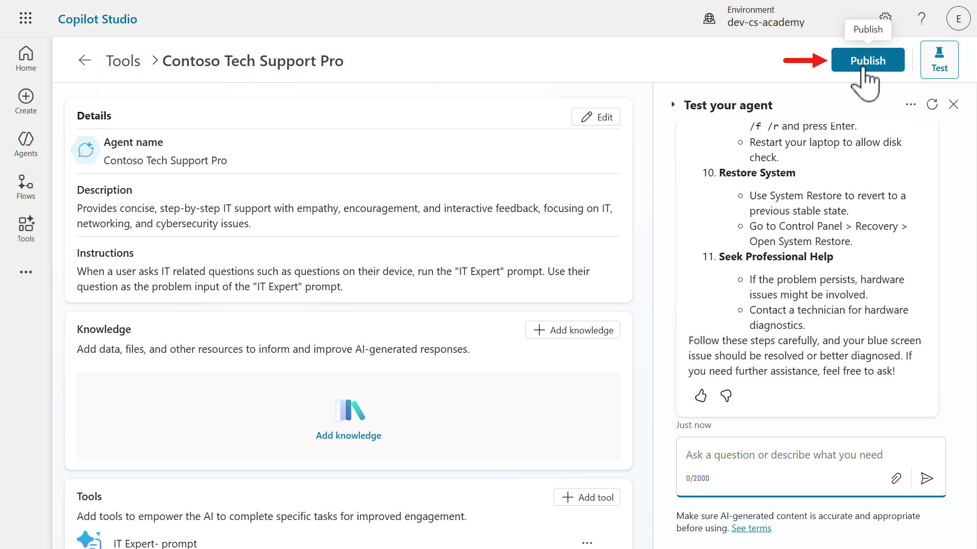
Task: Open the Create page
Action: [x=25, y=102]
